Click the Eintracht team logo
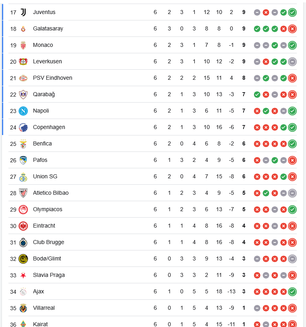The height and width of the screenshot is (327, 306). pos(23,226)
